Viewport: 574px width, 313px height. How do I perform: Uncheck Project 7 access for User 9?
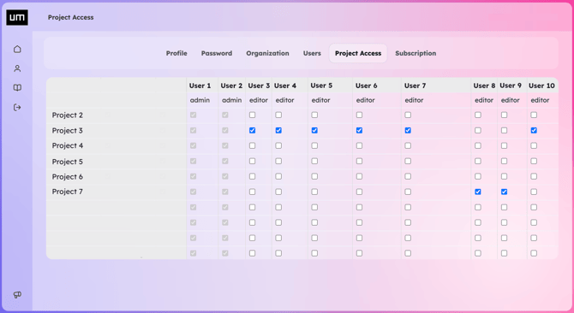(504, 192)
